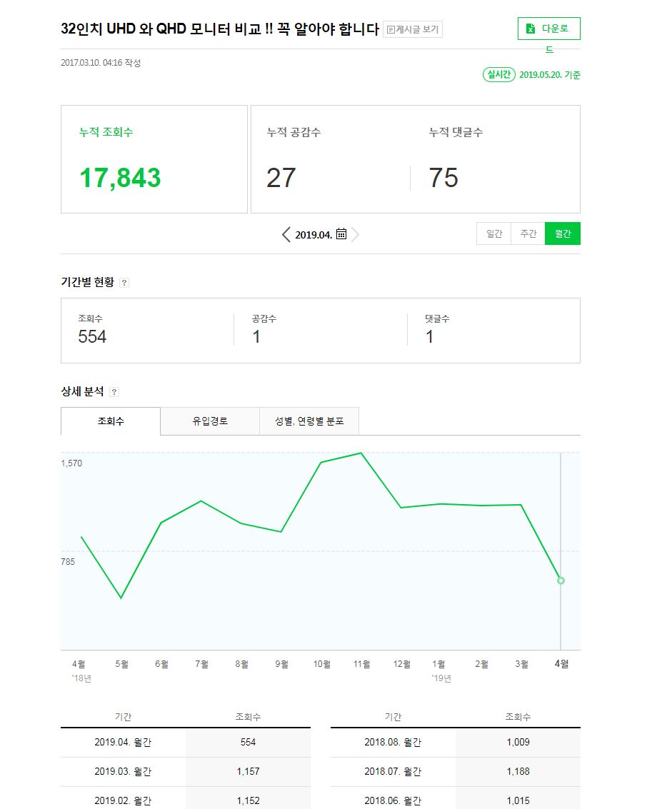Open the 조회수 tab
This screenshot has width=662, height=809.
[x=111, y=421]
